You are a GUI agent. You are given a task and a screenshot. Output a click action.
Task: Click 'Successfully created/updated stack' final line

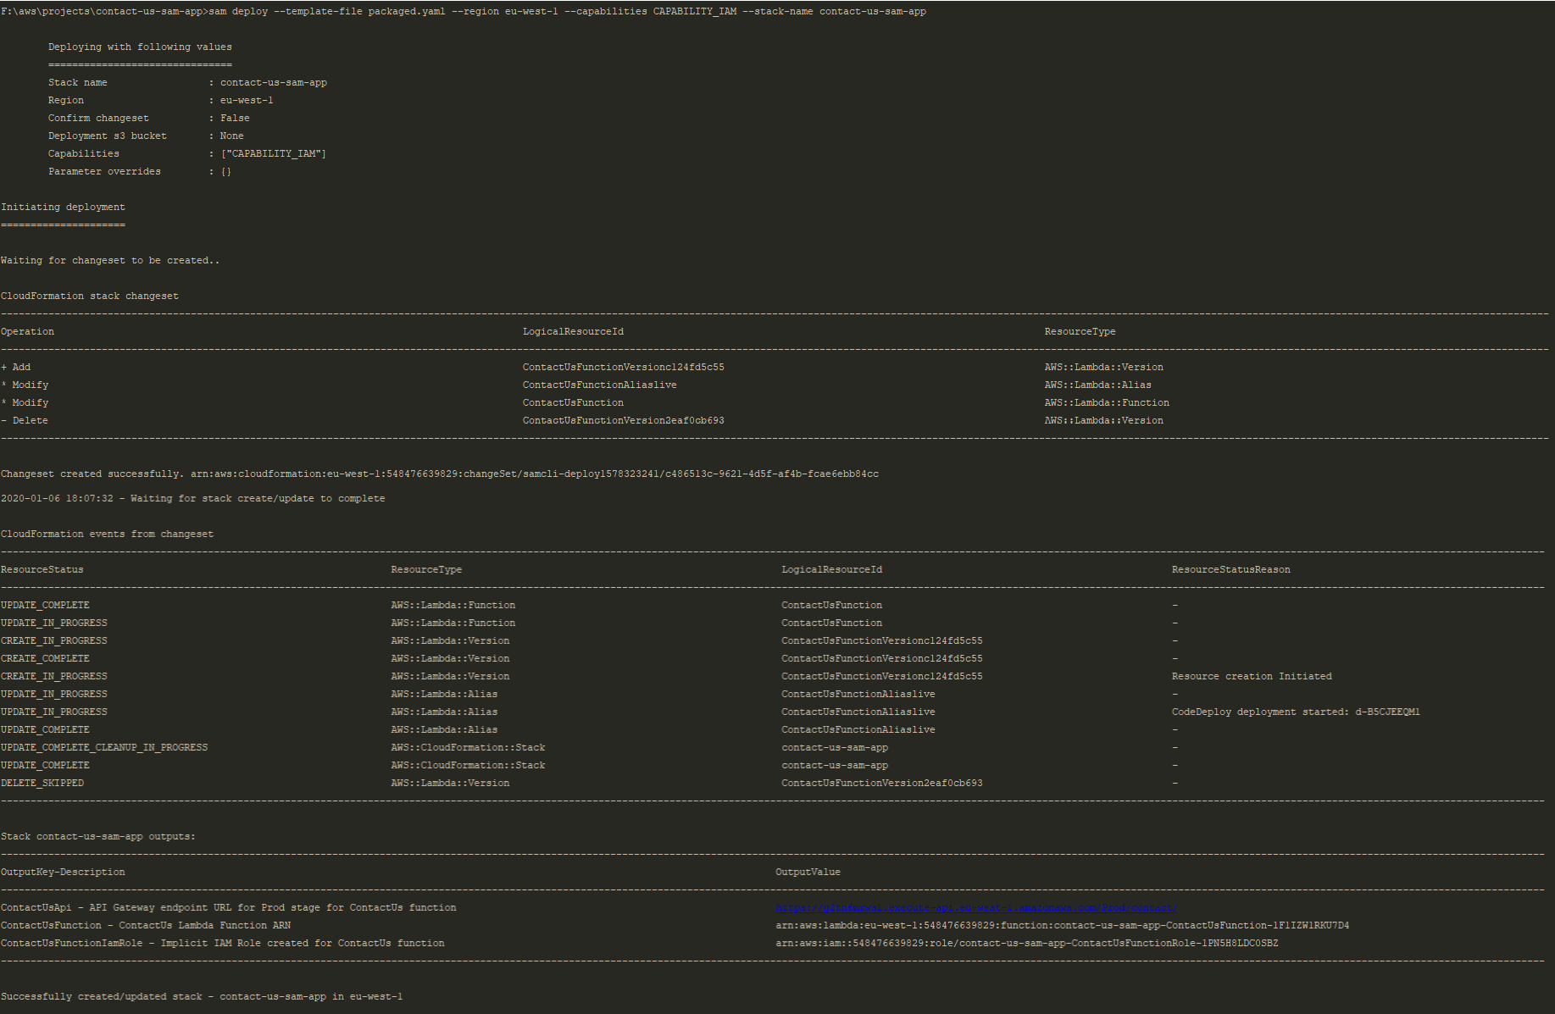click(x=202, y=997)
